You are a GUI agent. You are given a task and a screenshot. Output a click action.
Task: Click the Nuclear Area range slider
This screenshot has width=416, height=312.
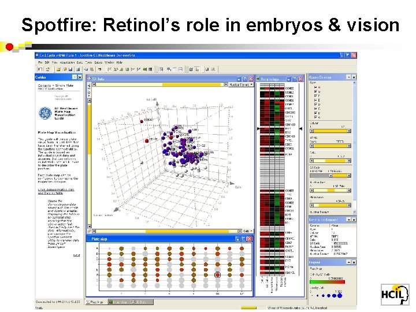330,190
